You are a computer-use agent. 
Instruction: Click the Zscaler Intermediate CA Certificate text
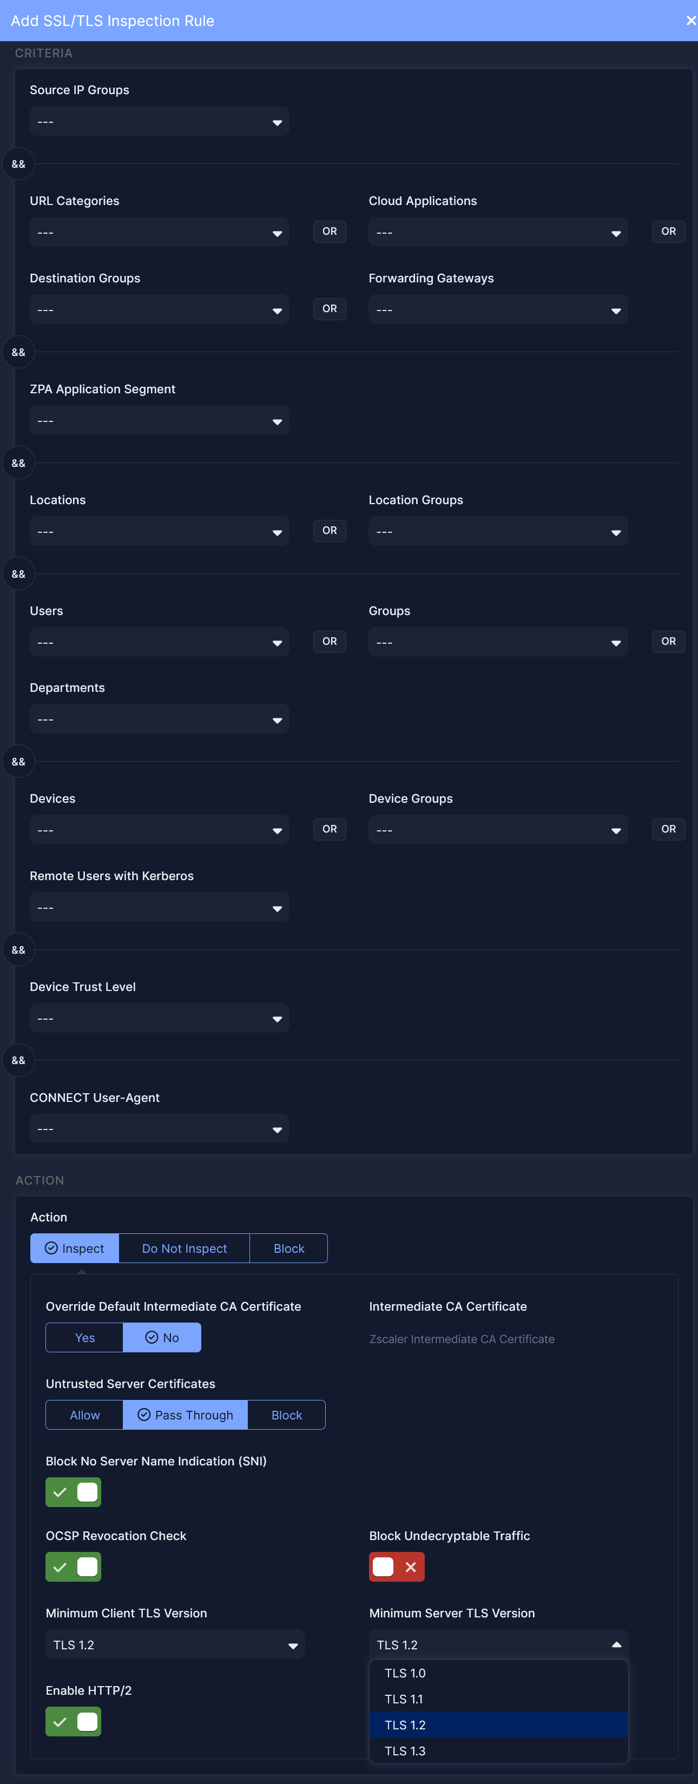[x=462, y=1339]
